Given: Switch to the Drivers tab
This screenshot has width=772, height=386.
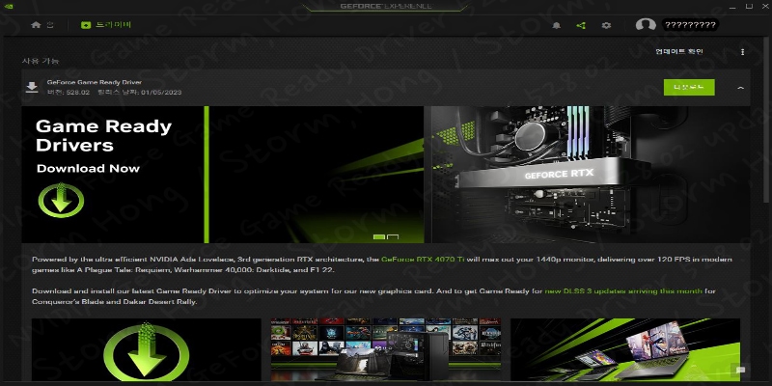Looking at the screenshot, I should pos(106,25).
